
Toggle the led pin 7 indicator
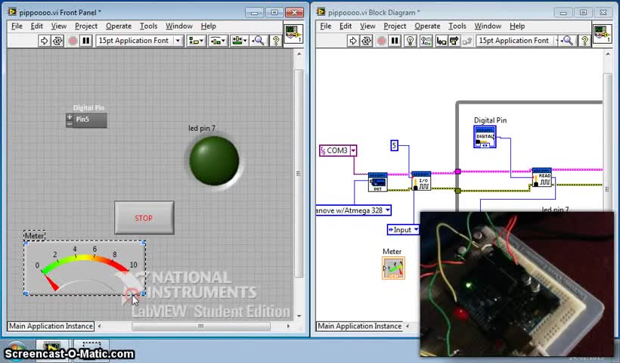click(214, 160)
